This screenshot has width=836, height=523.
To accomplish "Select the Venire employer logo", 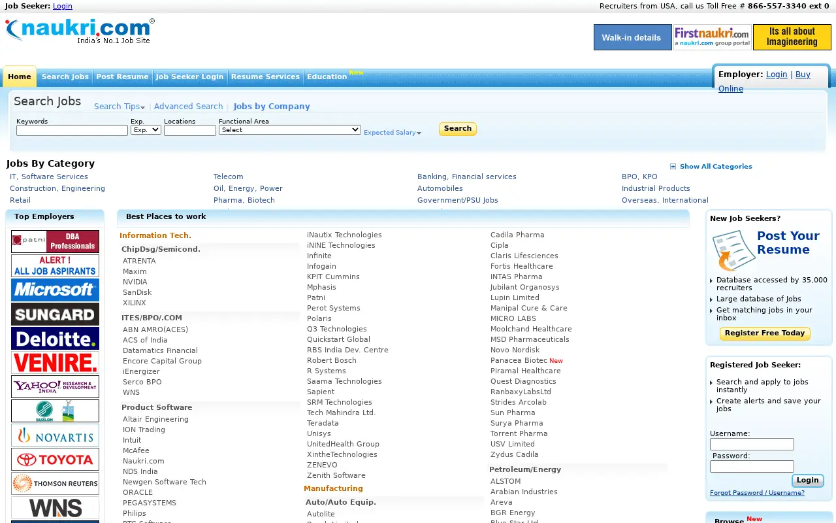I will 55,362.
